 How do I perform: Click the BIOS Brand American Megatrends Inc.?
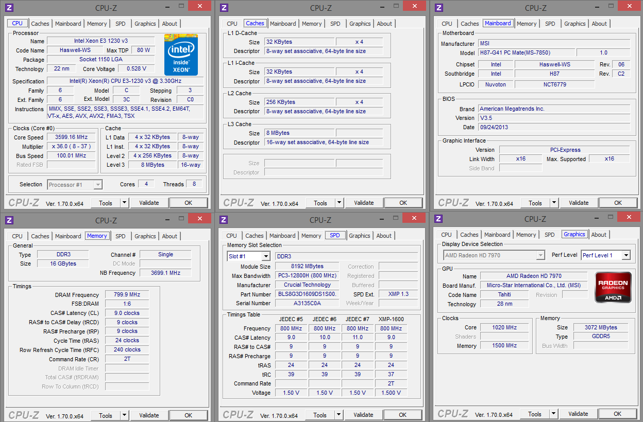[x=554, y=109]
